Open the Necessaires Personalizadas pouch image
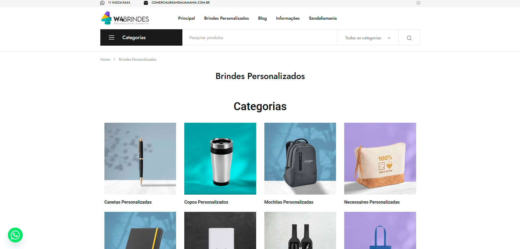The height and width of the screenshot is (249, 520). tap(380, 159)
